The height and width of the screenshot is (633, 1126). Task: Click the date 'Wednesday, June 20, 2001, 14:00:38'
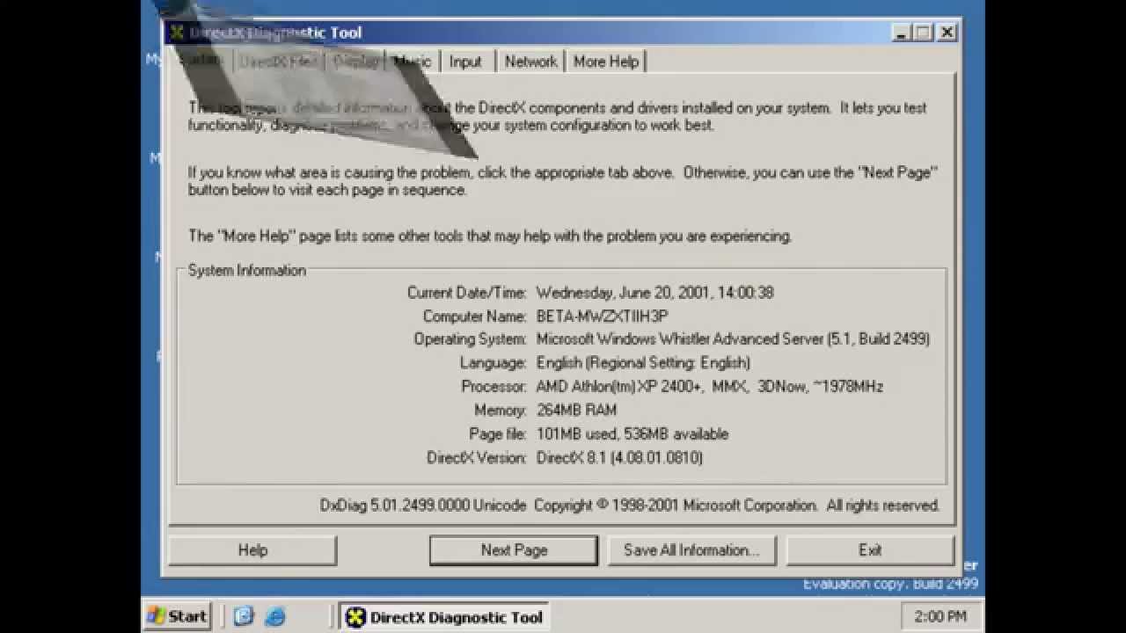pyautogui.click(x=654, y=293)
